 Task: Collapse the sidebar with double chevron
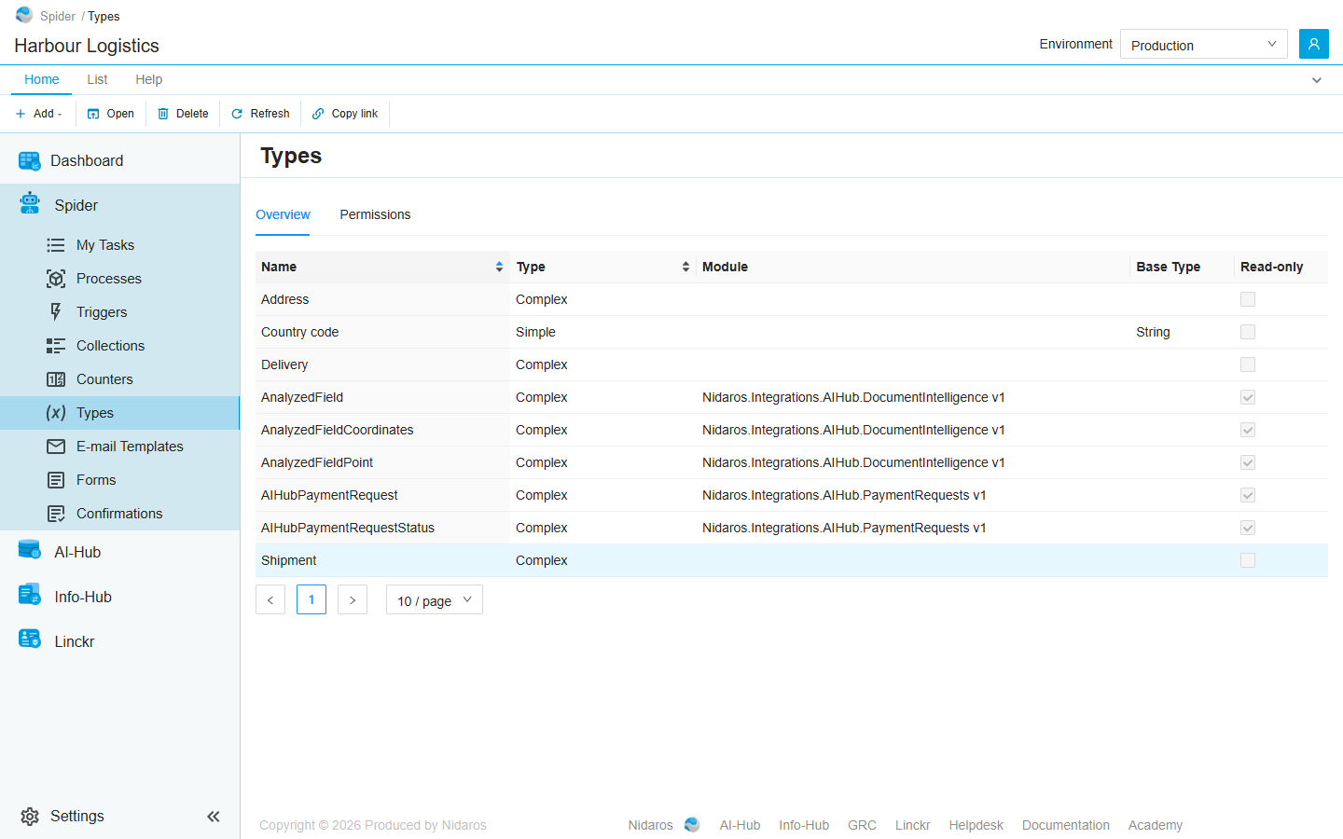tap(214, 817)
